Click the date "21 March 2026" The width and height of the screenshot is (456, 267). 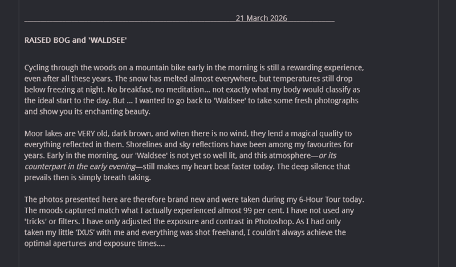point(261,18)
